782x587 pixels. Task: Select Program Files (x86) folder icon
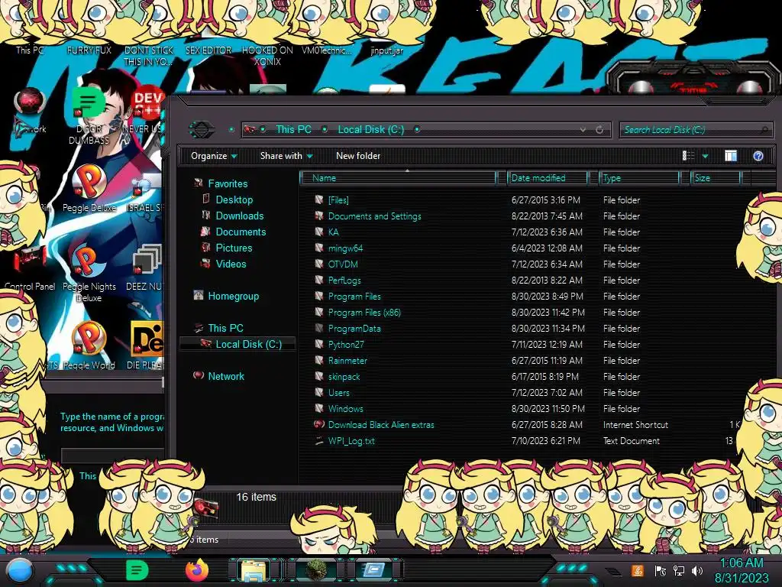[319, 312]
